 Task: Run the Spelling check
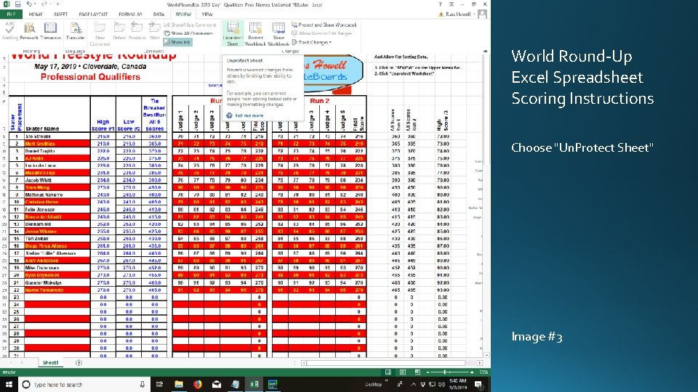10,31
